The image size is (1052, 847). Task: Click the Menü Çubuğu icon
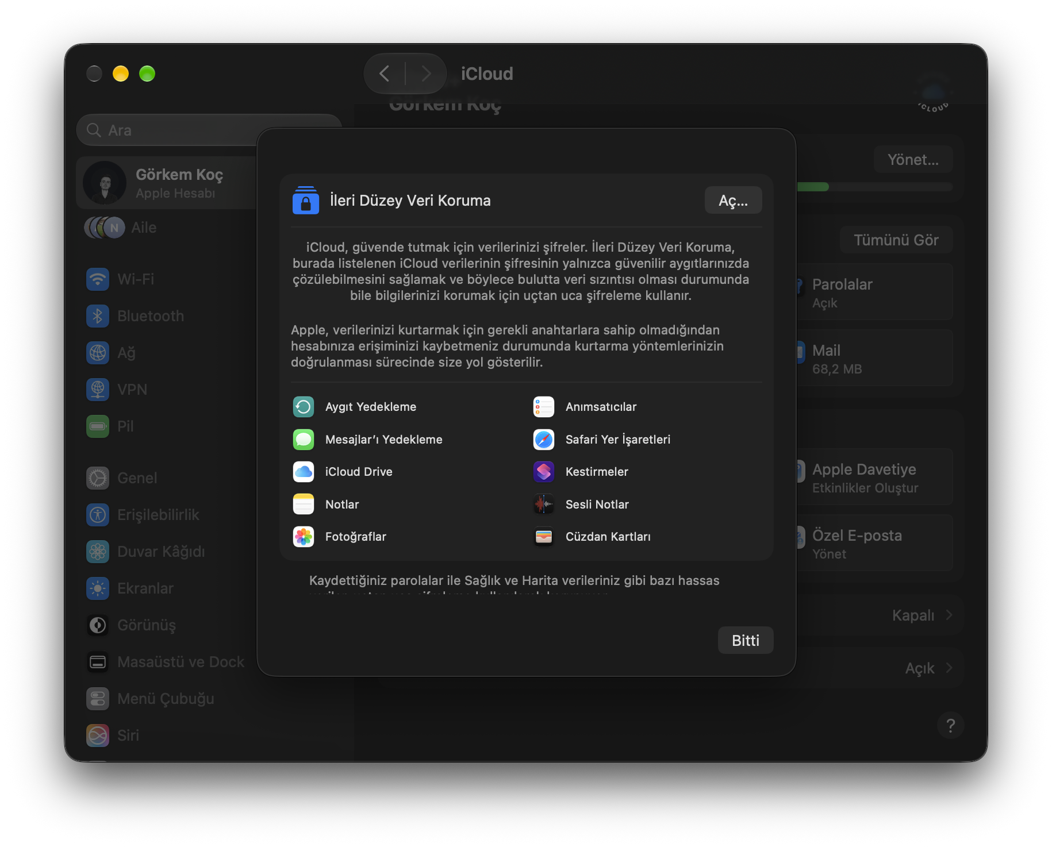click(x=98, y=699)
